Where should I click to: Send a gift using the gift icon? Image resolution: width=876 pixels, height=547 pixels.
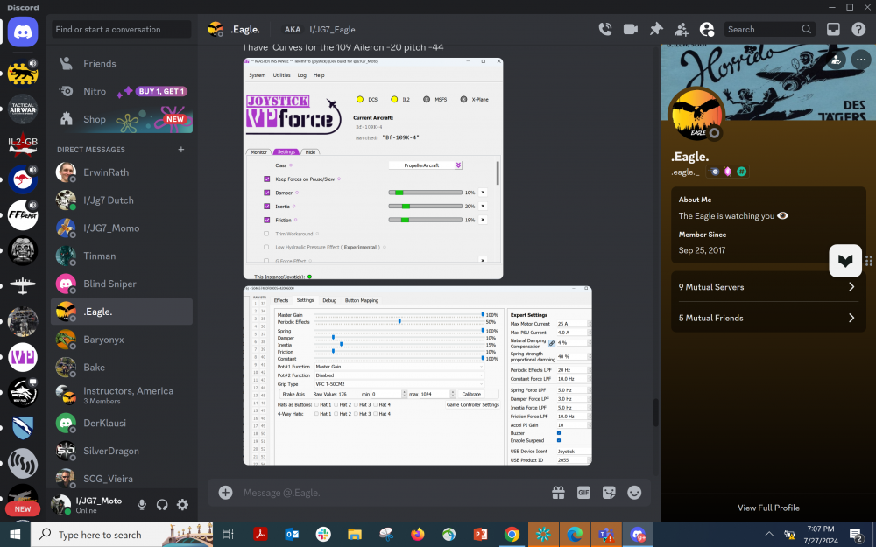click(558, 493)
